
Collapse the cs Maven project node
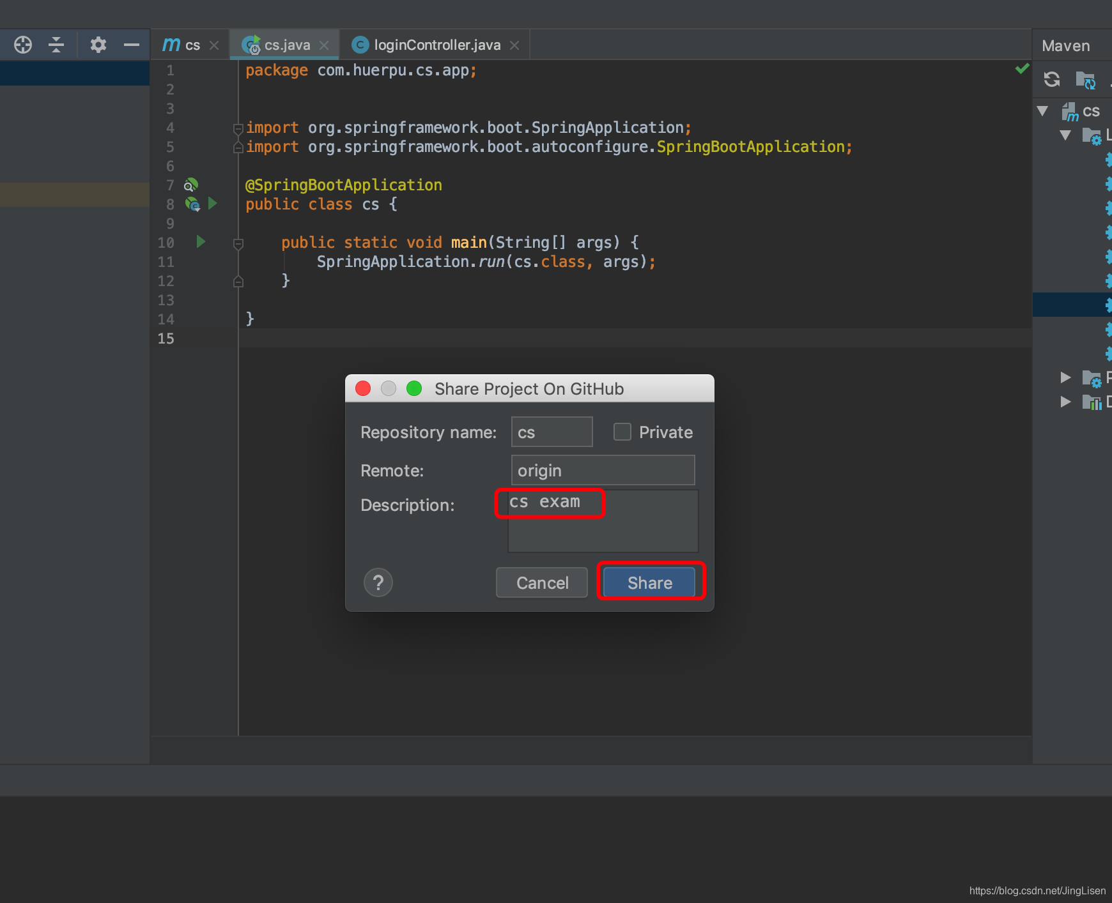(x=1042, y=111)
